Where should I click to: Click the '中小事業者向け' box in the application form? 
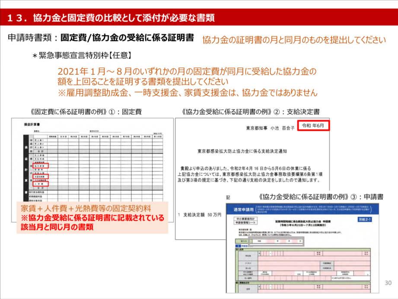245,219
